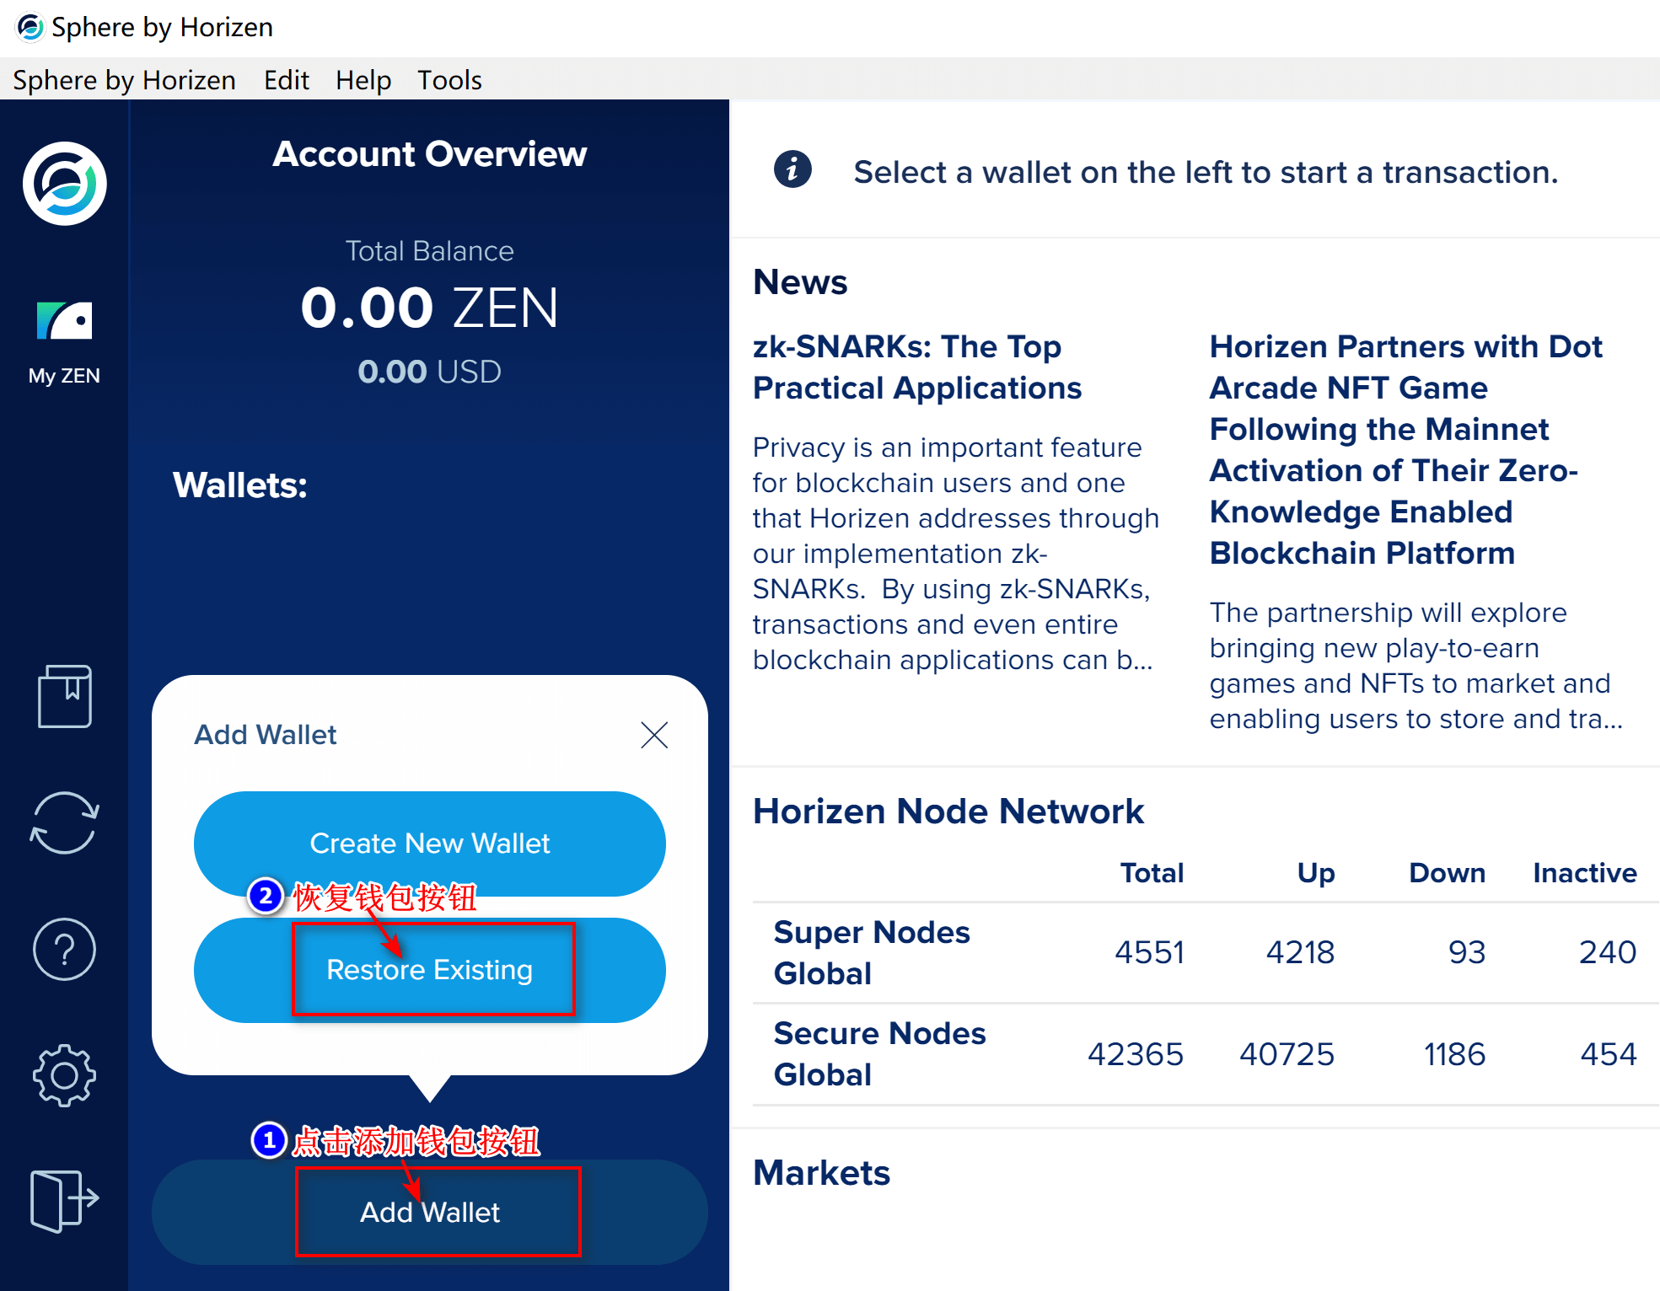The width and height of the screenshot is (1660, 1291).
Task: Close the Add Wallet popup
Action: click(654, 735)
